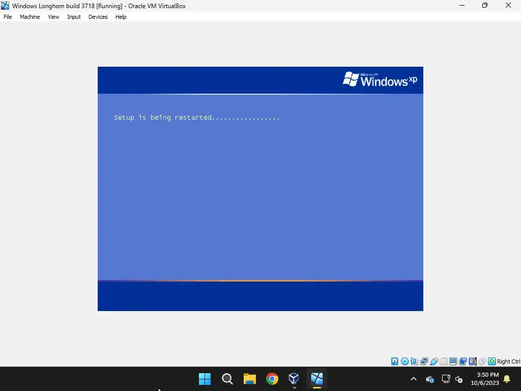This screenshot has width=521, height=391.
Task: Click the mouse integration indicator icon
Action: (x=482, y=361)
